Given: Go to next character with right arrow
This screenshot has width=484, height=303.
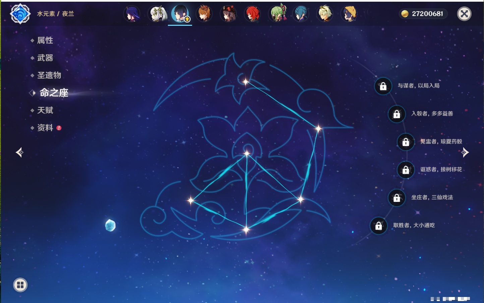Looking at the screenshot, I should [465, 153].
